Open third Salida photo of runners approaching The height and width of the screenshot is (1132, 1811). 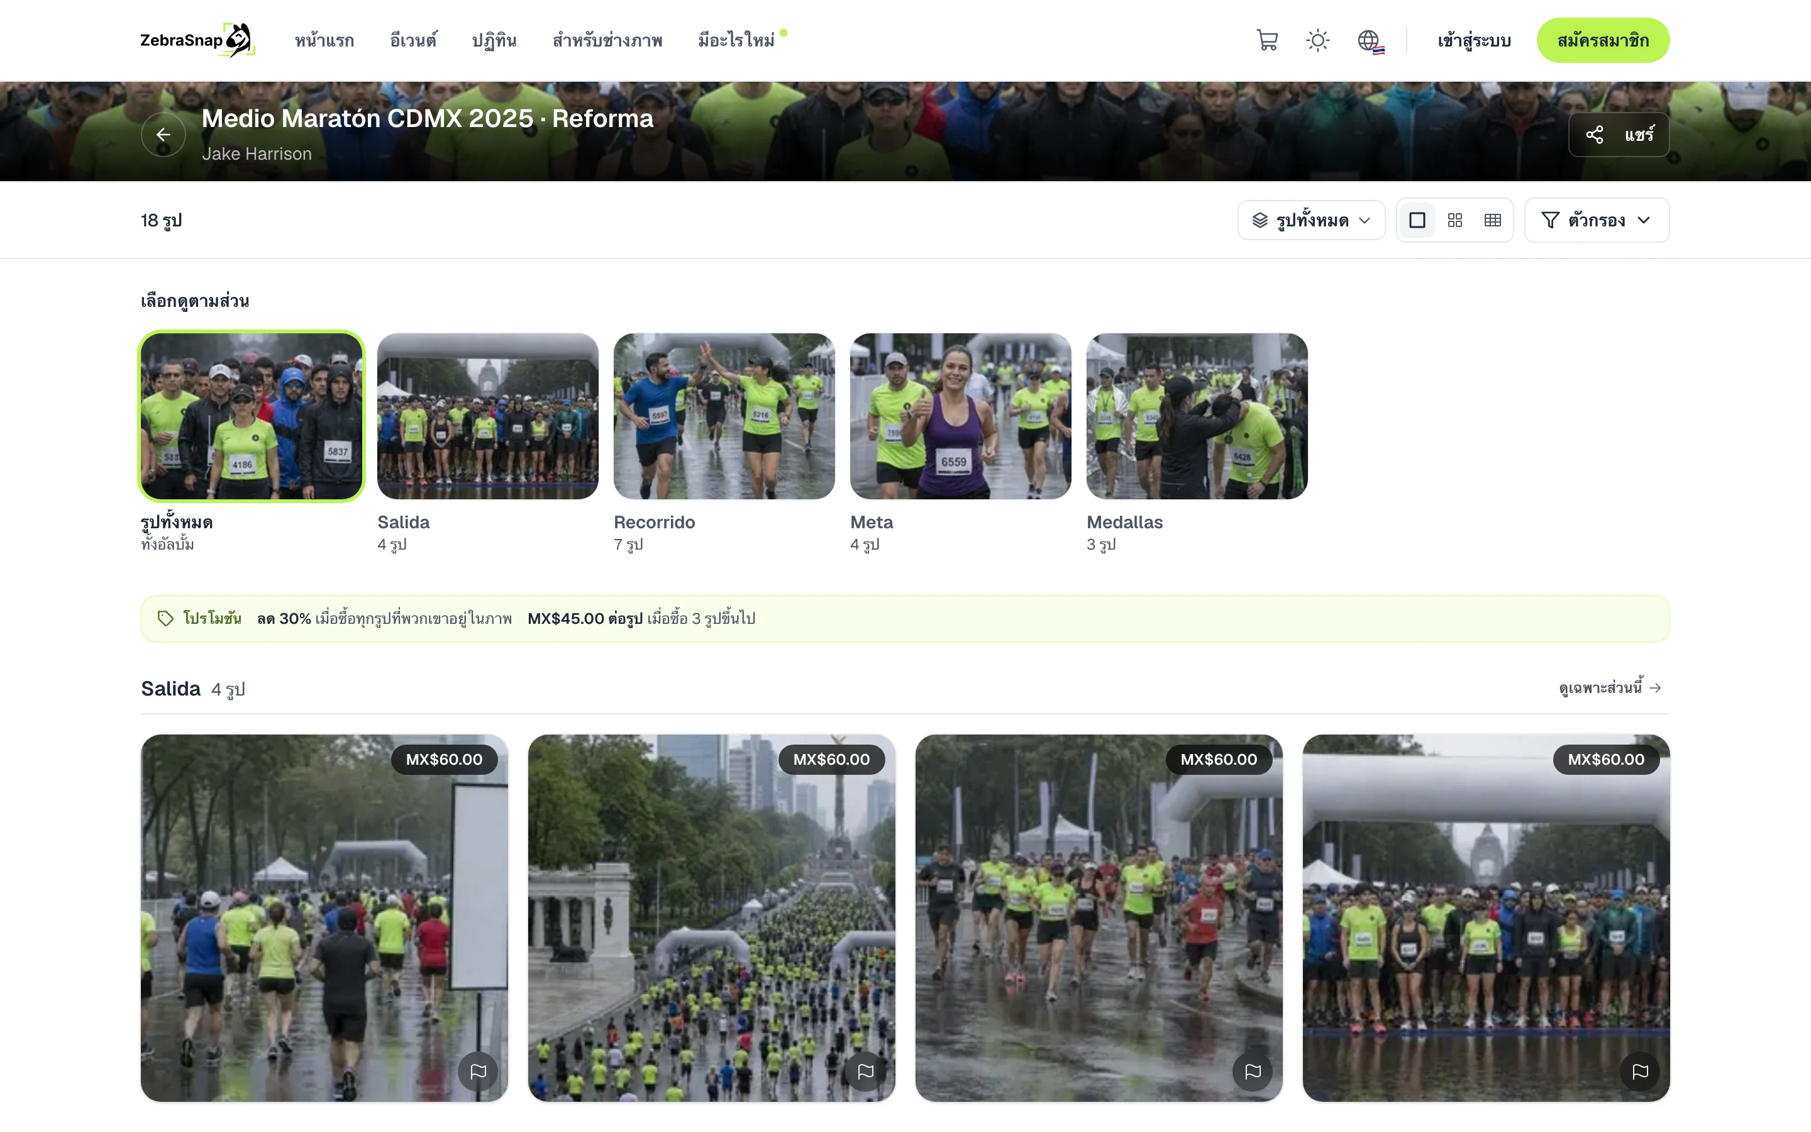(1099, 918)
